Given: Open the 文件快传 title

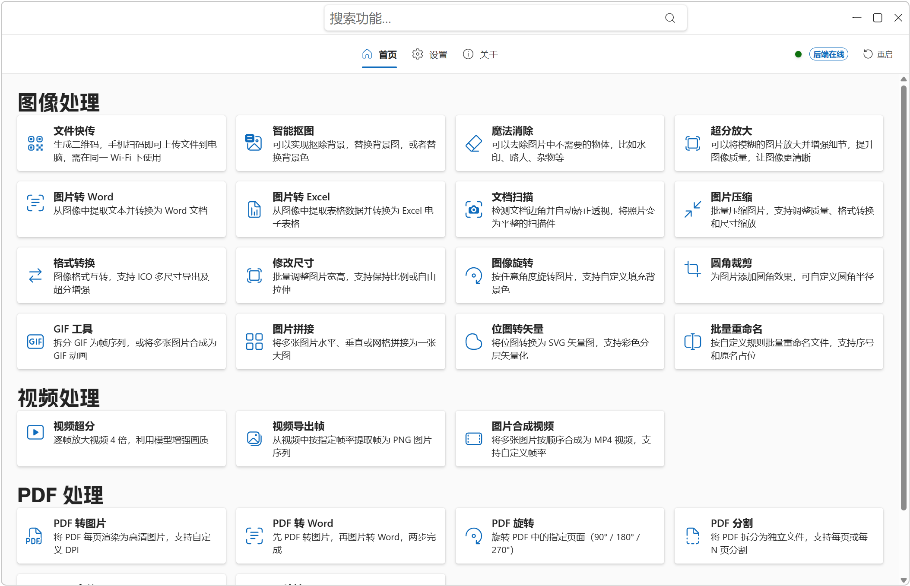Looking at the screenshot, I should point(74,131).
